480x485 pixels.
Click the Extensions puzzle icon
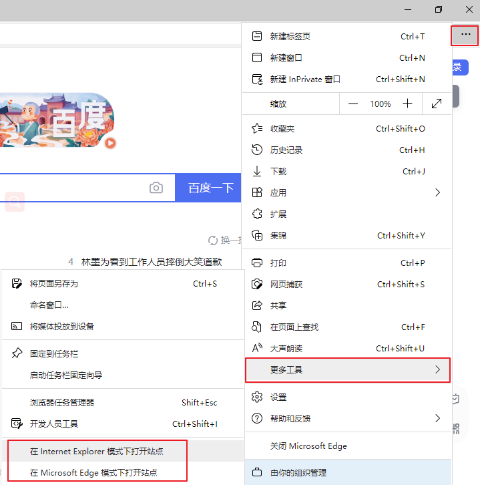coord(257,214)
